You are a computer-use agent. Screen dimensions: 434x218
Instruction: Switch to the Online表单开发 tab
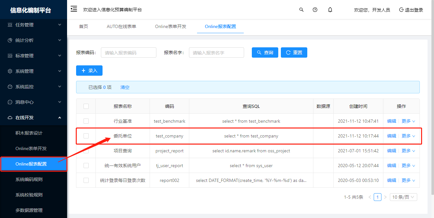[x=171, y=26]
